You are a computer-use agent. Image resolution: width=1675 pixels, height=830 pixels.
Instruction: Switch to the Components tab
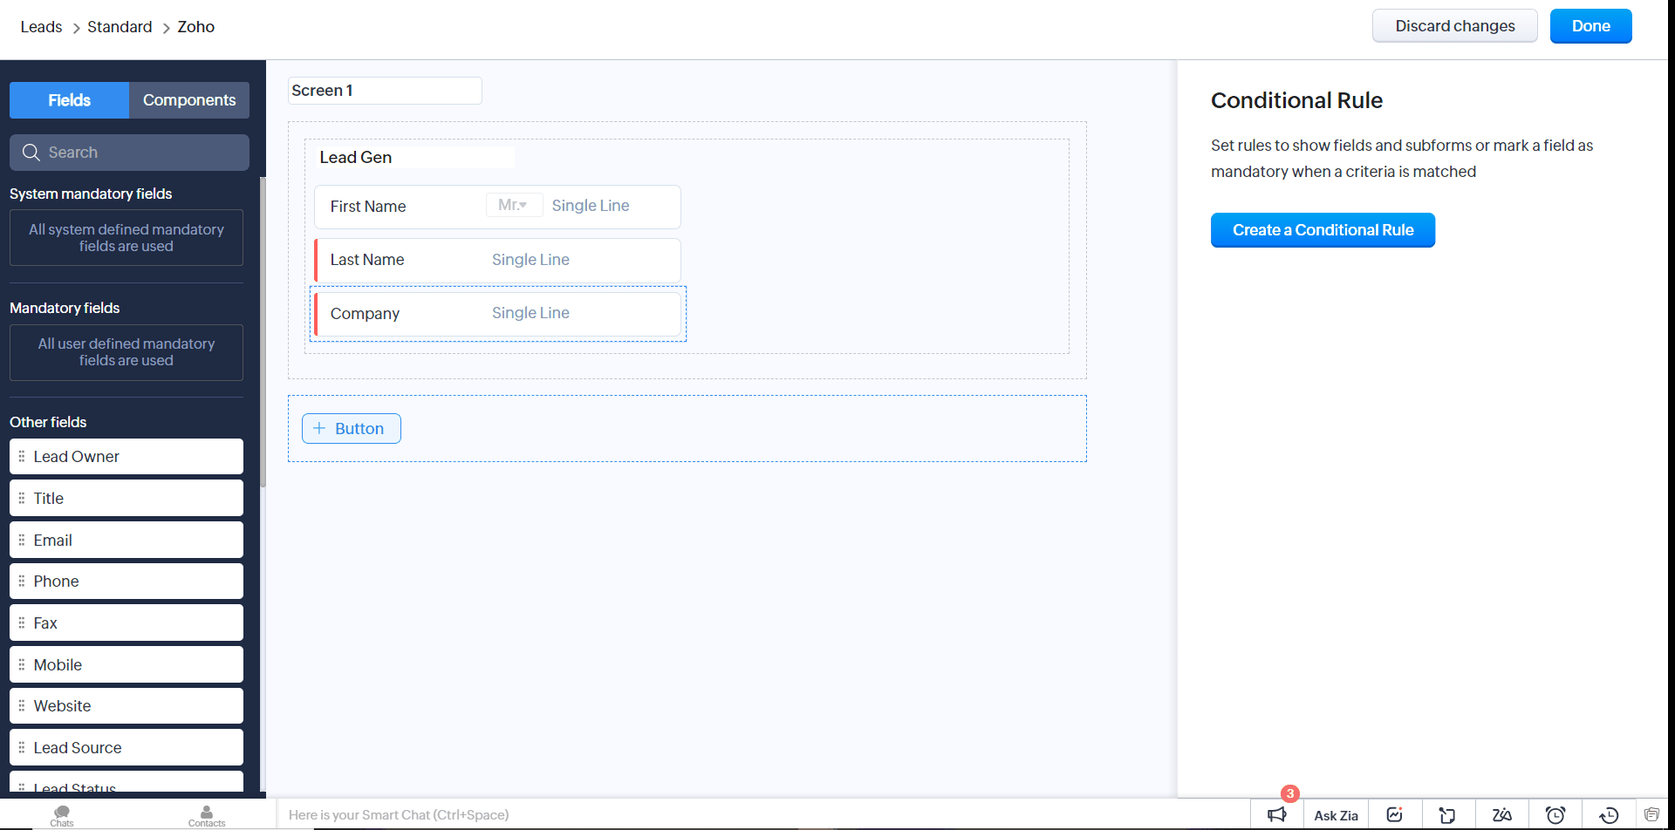pyautogui.click(x=188, y=100)
